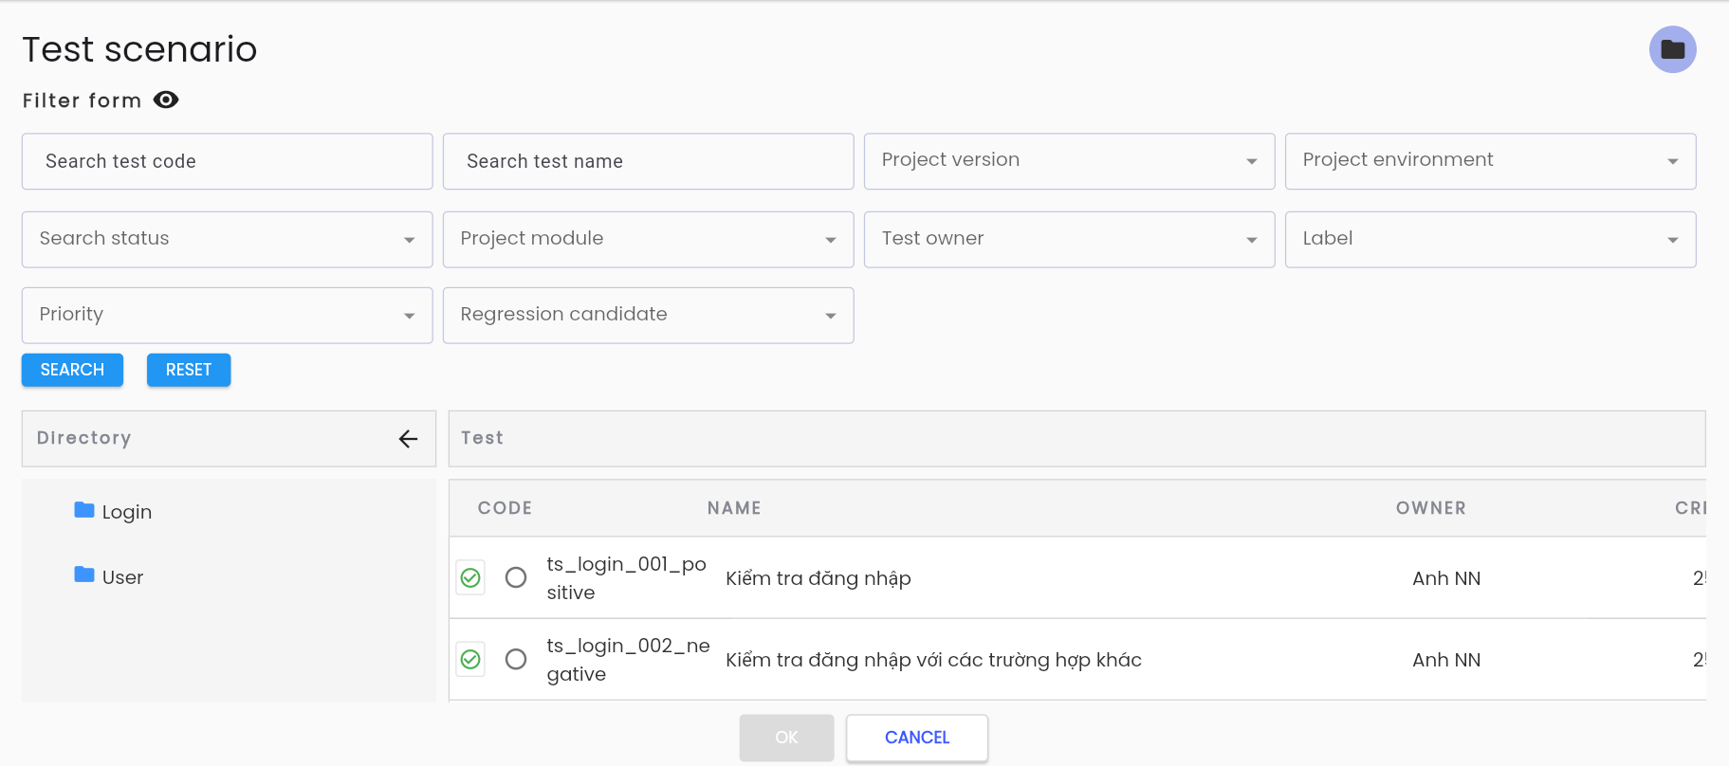Sort by the NAME column header

(734, 508)
